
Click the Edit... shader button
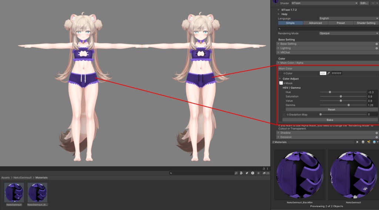(364, 3)
